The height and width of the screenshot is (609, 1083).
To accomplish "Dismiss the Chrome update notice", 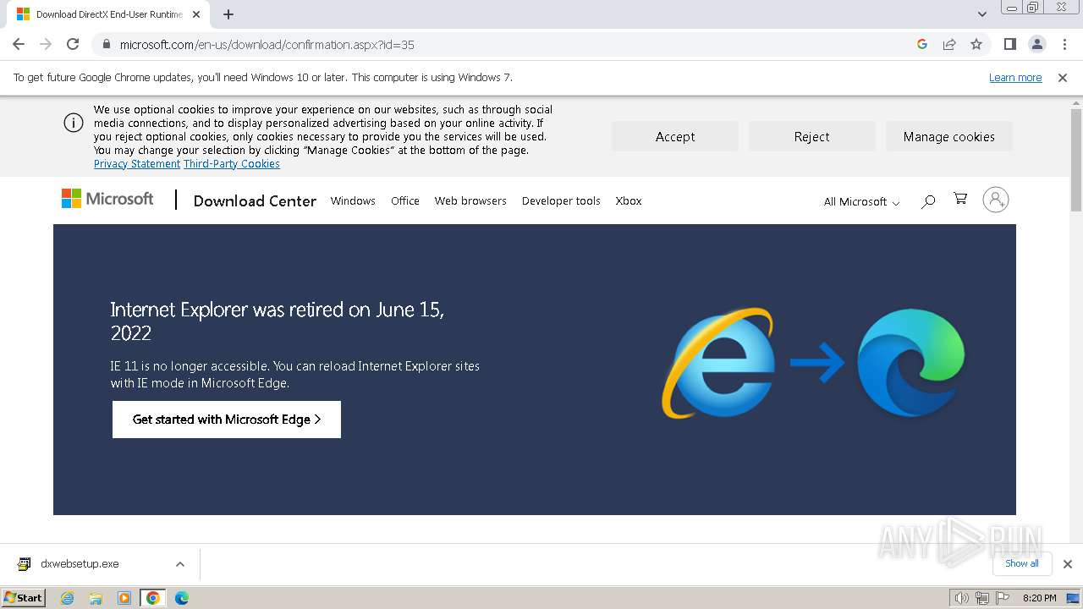I will click(x=1063, y=77).
